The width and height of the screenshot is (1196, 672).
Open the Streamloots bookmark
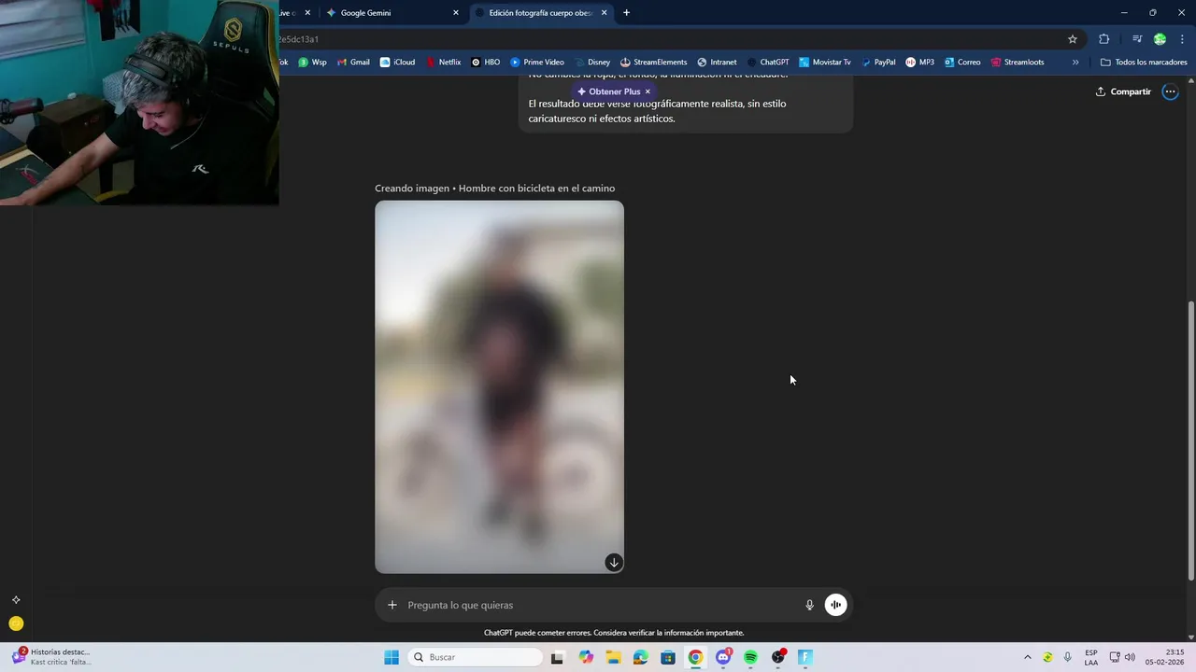(1018, 63)
